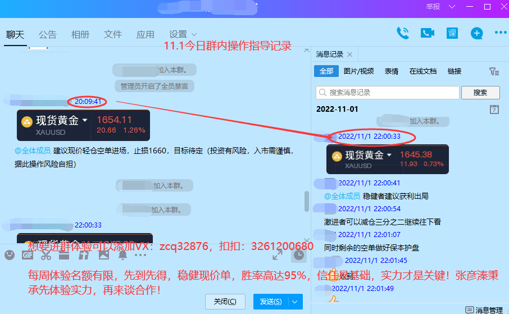Open the message filter icon
The width and height of the screenshot is (509, 314).
click(494, 71)
